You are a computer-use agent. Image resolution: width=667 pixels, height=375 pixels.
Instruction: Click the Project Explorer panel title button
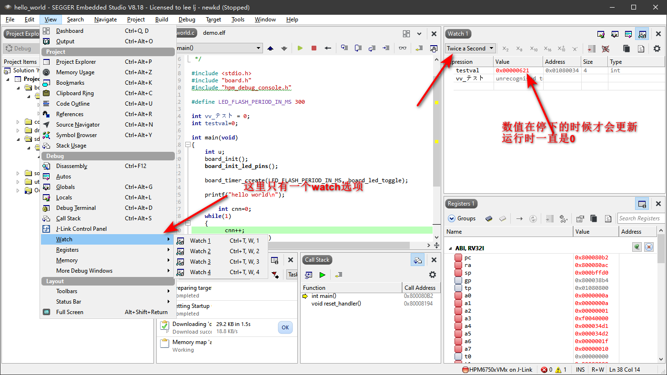coord(21,34)
